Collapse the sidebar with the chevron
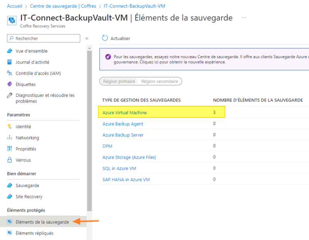Image resolution: width=309 pixels, height=240 pixels. coord(87,38)
